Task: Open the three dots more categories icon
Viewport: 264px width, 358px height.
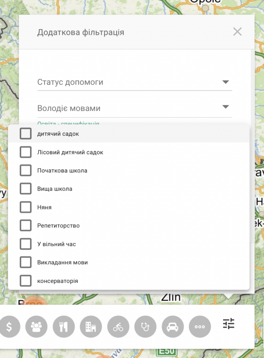Action: click(x=200, y=327)
